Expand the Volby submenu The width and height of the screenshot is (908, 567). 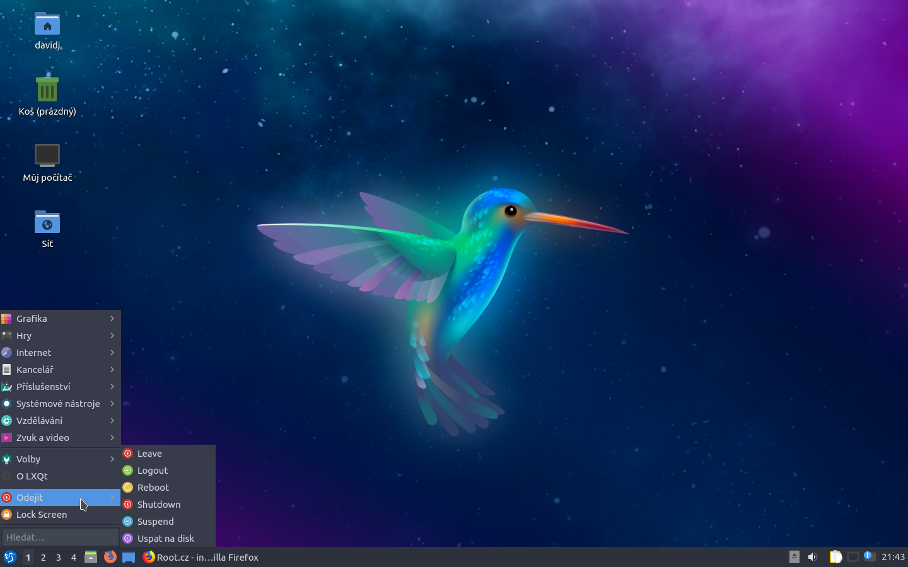pos(30,459)
